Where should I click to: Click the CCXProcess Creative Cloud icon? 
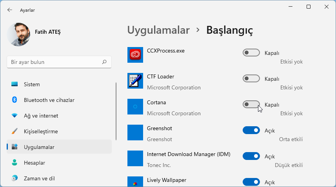coord(135,55)
